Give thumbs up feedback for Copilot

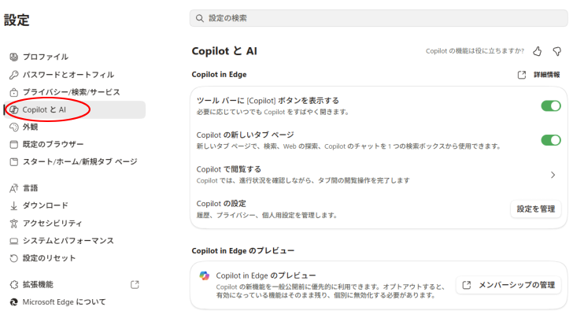pos(537,51)
